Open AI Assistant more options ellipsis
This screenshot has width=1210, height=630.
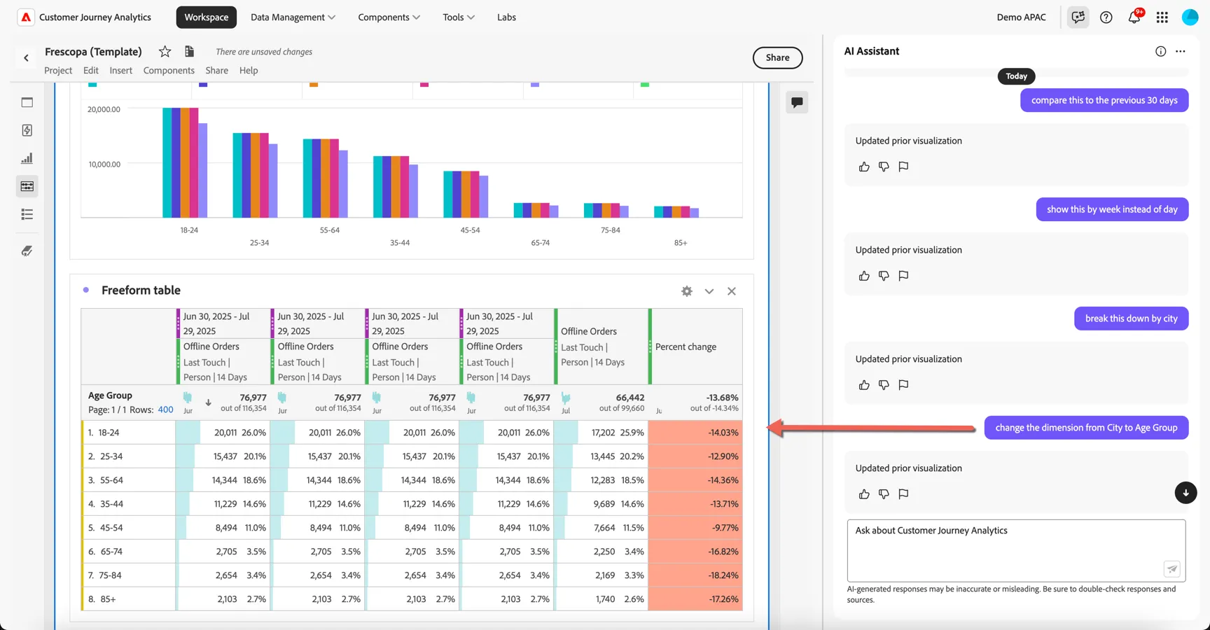[x=1181, y=51]
